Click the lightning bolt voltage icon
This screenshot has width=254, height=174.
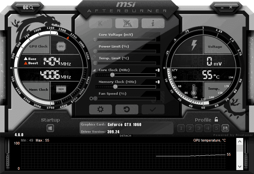click(x=194, y=45)
